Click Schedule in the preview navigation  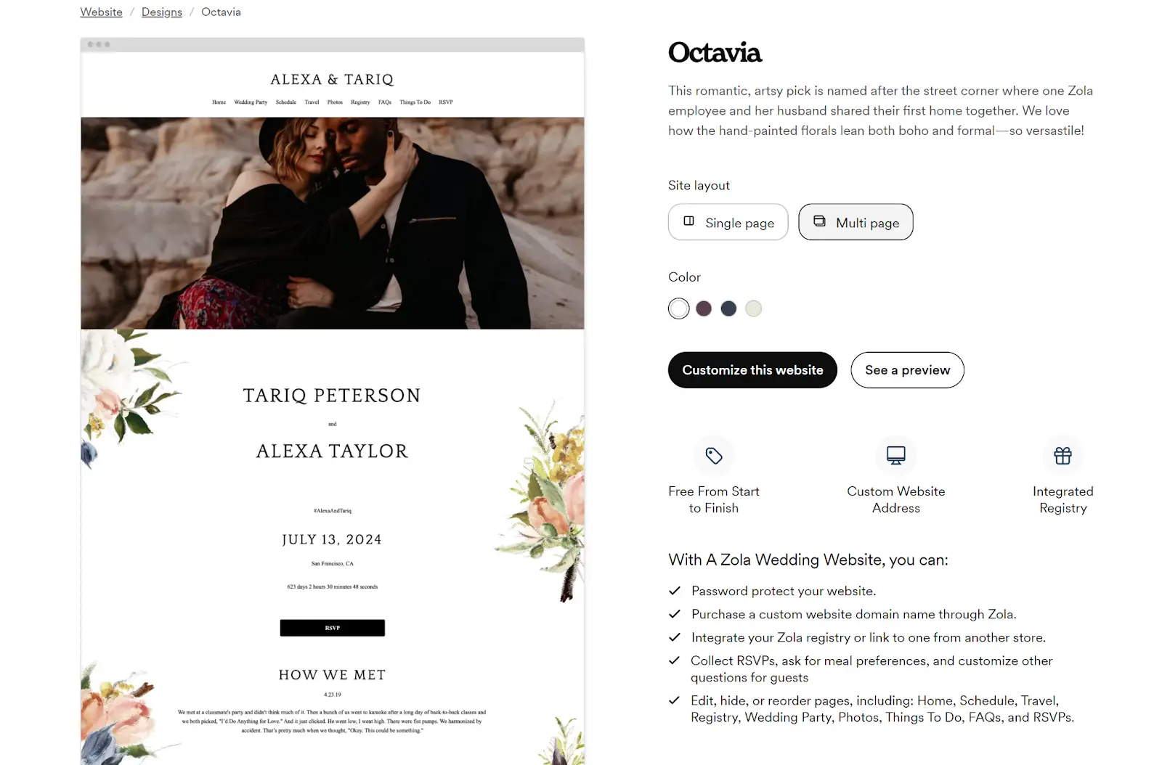pyautogui.click(x=286, y=102)
